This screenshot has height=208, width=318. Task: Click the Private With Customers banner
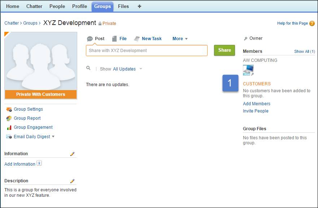click(41, 94)
